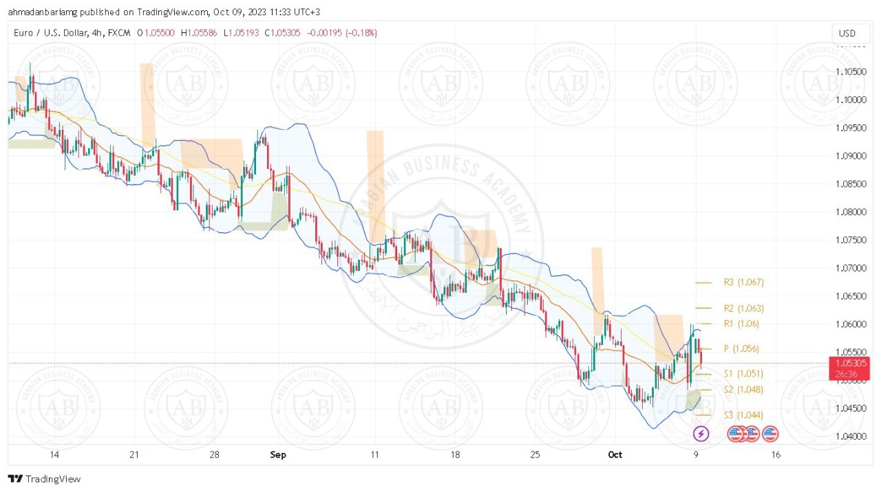Click the purple lightning bolt event icon
Viewport: 881px width, 492px height.
(x=701, y=434)
